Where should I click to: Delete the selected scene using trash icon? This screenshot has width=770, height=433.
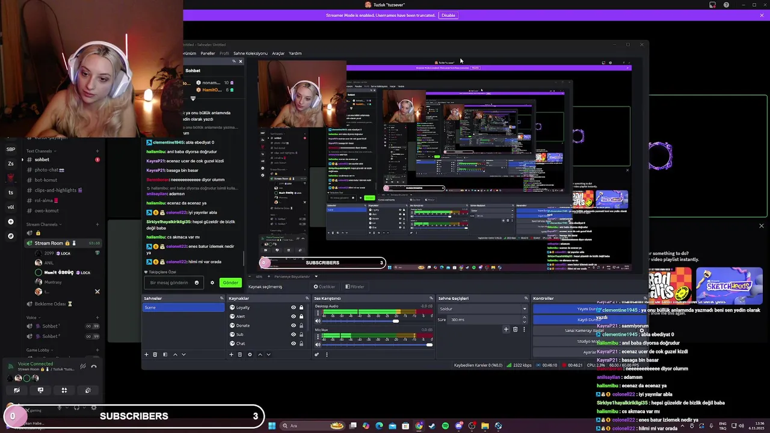(155, 354)
